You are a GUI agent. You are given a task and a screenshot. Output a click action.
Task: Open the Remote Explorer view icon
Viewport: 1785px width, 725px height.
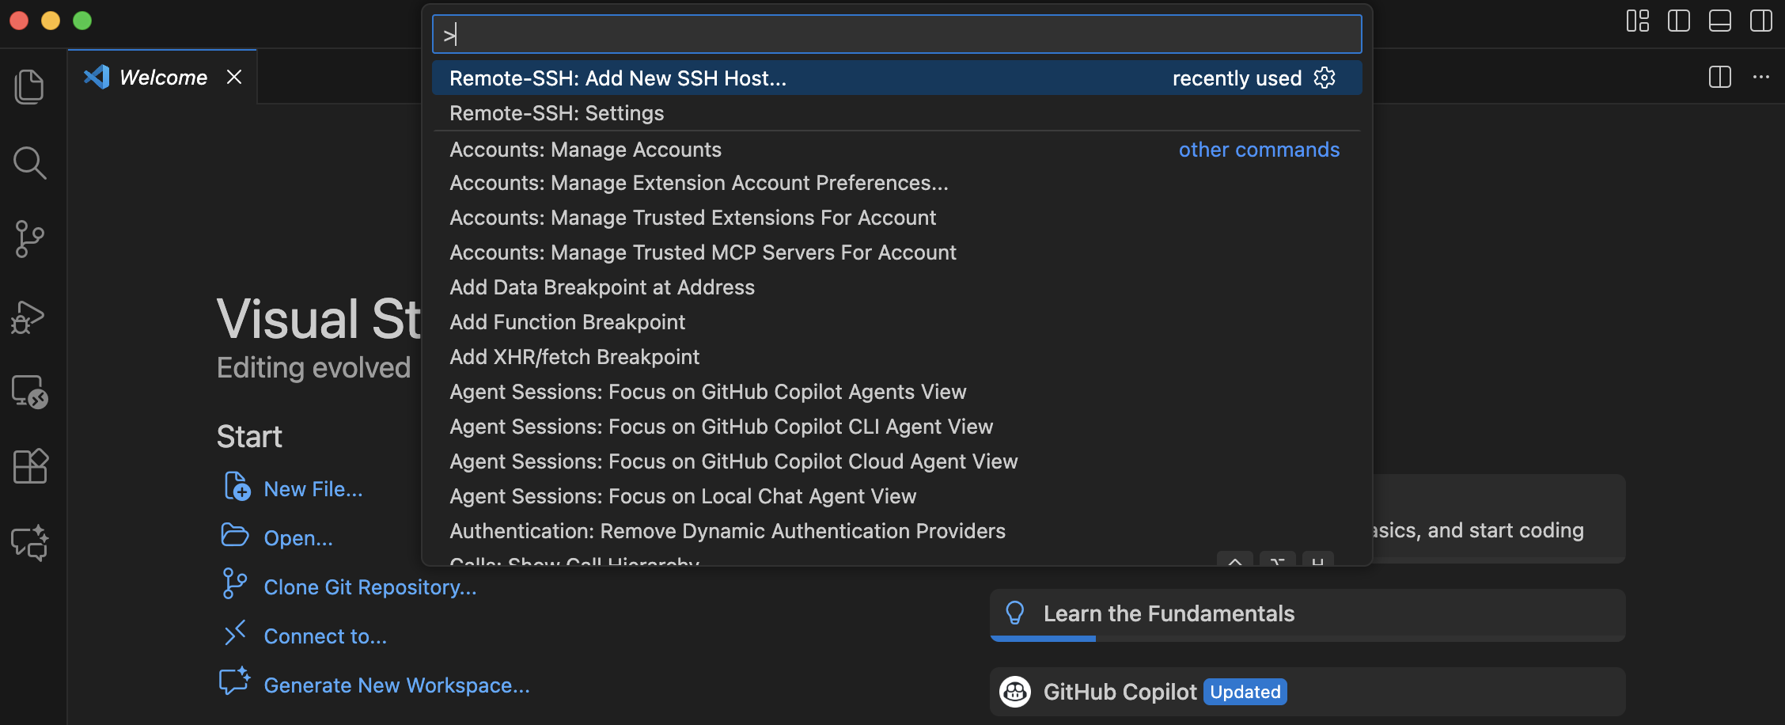(29, 392)
